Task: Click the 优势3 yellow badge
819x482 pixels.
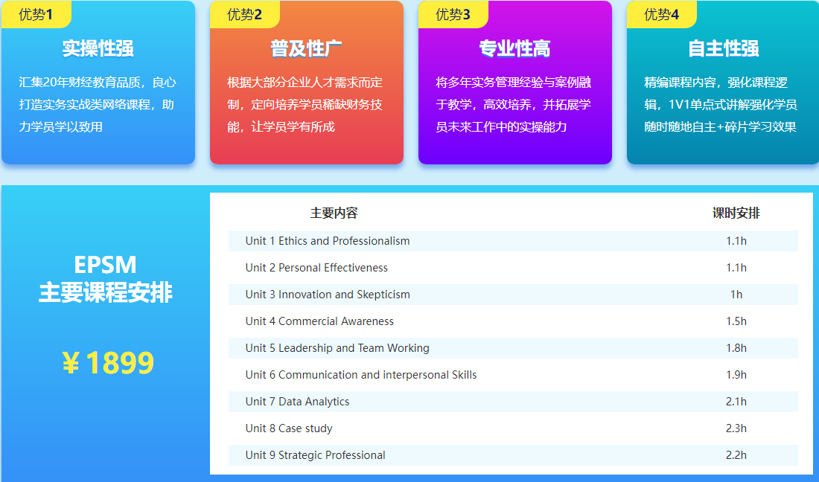Action: 453,14
